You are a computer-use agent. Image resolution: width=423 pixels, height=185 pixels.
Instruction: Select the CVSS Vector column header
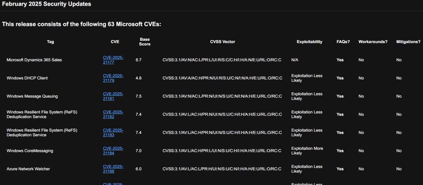(x=223, y=42)
